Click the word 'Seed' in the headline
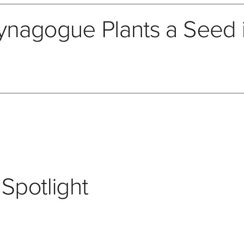 pyautogui.click(x=209, y=30)
